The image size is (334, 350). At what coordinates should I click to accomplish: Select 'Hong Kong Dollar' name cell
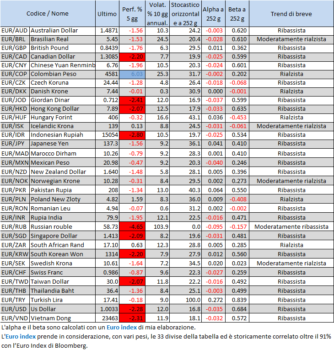pos(63,109)
